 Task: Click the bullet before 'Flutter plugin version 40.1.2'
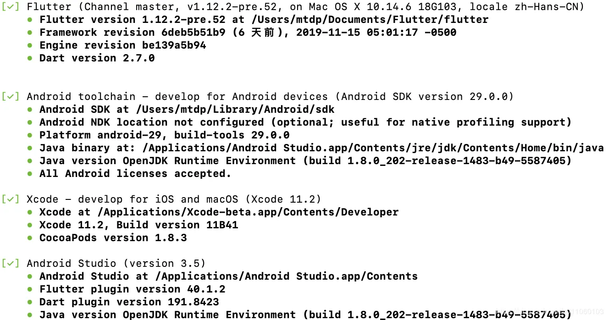click(30, 289)
